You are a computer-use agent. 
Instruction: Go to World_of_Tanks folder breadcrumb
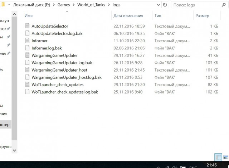point(91,5)
